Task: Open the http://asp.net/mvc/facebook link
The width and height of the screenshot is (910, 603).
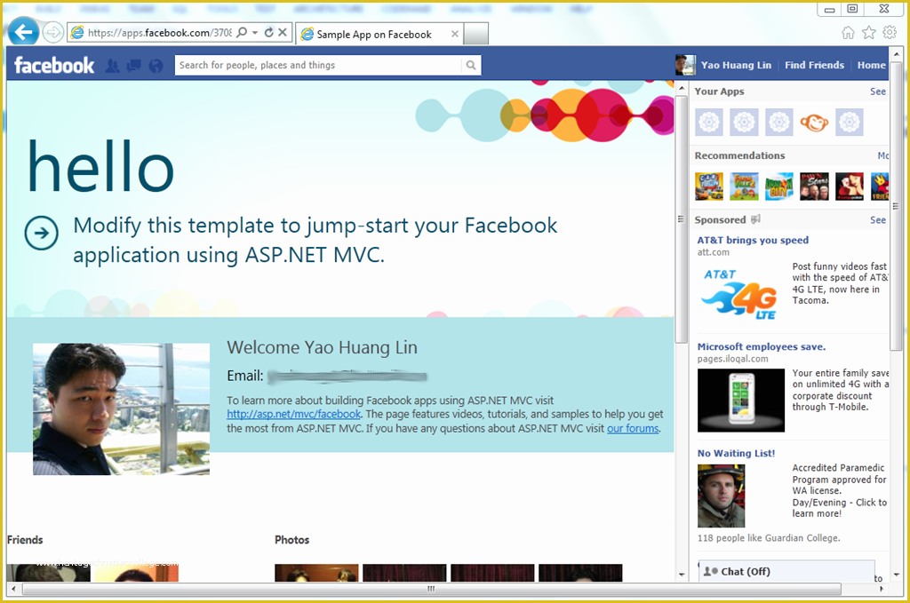Action: pos(293,414)
